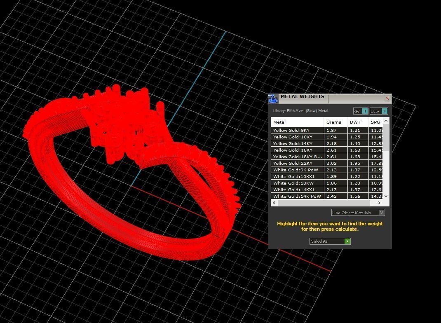Click the Library: Fifth Ave - (Slow)-Metal label
The width and height of the screenshot is (441, 323).
(300, 111)
